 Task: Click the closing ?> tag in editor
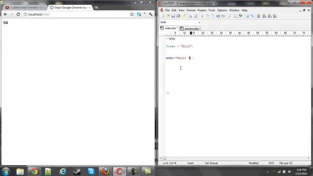(168, 93)
